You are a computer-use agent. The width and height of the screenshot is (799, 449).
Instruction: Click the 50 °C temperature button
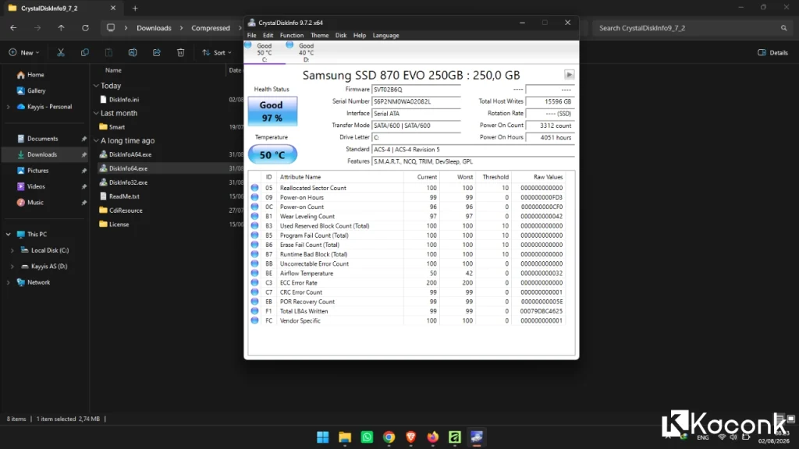point(272,155)
